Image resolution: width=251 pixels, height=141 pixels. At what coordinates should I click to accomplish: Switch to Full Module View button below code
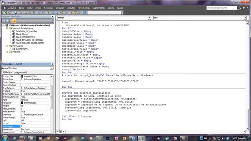coord(60,132)
